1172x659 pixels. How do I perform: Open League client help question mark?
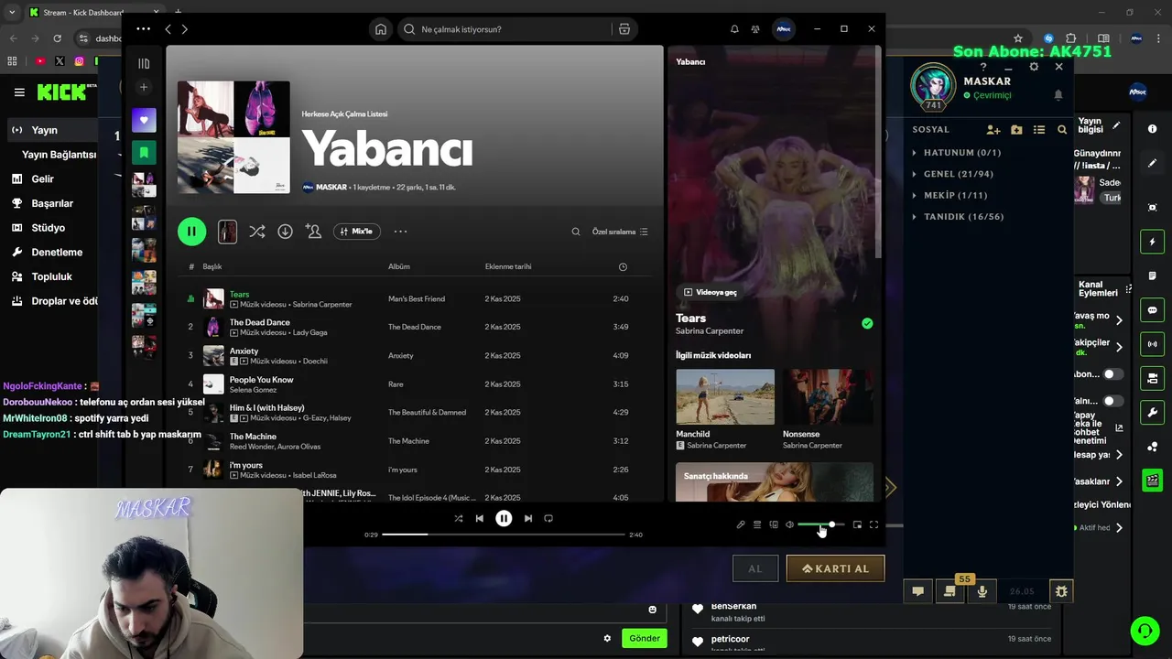pos(983,67)
